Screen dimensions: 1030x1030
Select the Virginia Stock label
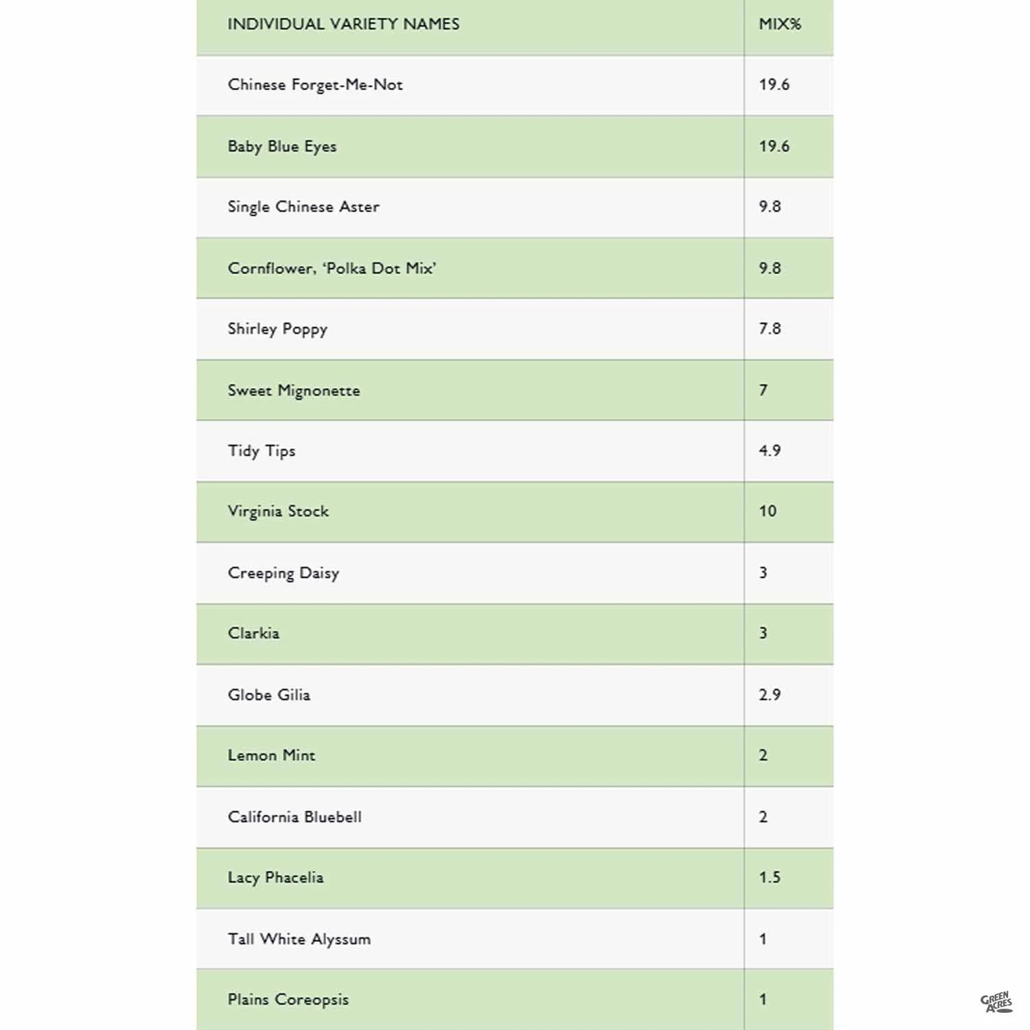(278, 512)
